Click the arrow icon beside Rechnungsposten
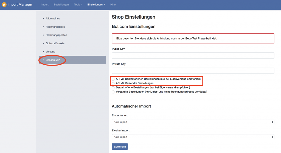This screenshot has width=281, height=153. click(x=43, y=35)
